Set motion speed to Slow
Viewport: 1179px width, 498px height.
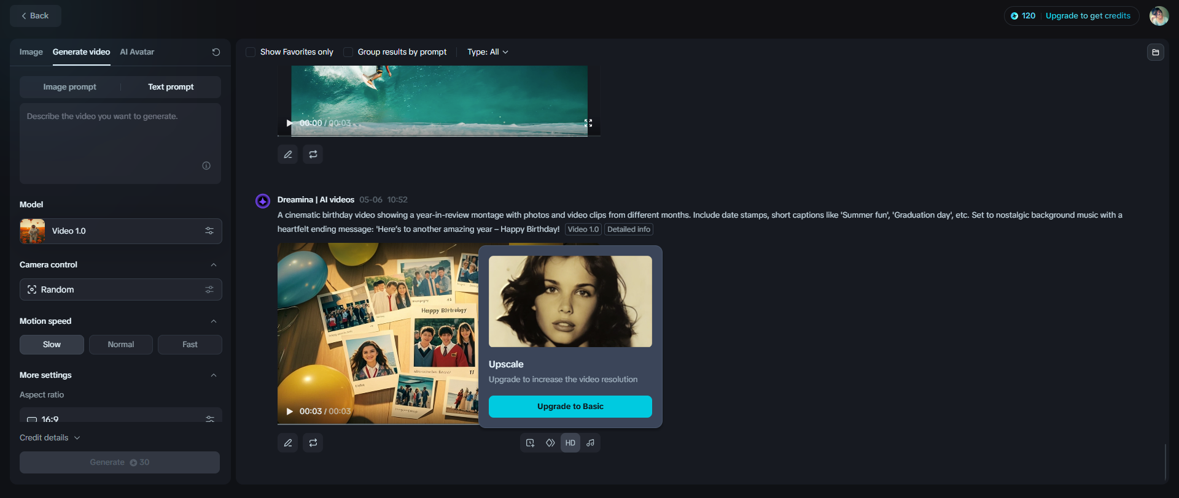point(52,345)
